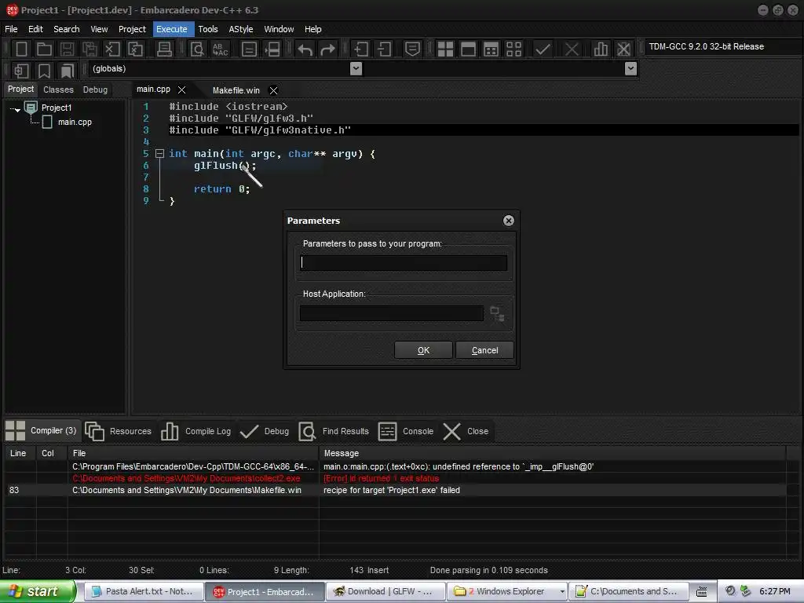The width and height of the screenshot is (804, 603).
Task: Switch to Pasta Alert.txt Notepad taskbar item
Action: pos(143,592)
